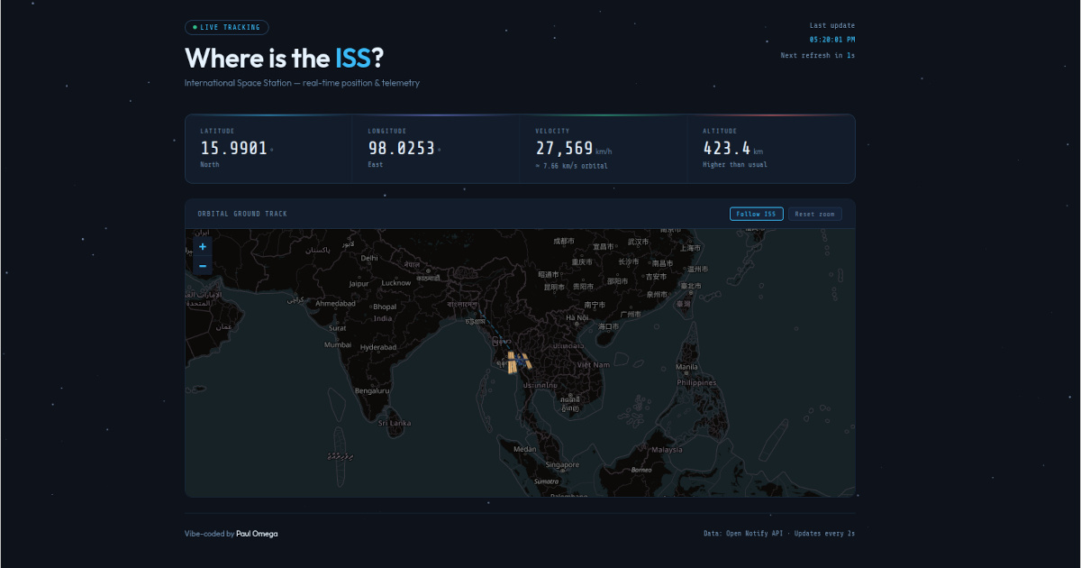The height and width of the screenshot is (568, 1081).
Task: Select the altitude value 423.4
Action: (x=727, y=149)
